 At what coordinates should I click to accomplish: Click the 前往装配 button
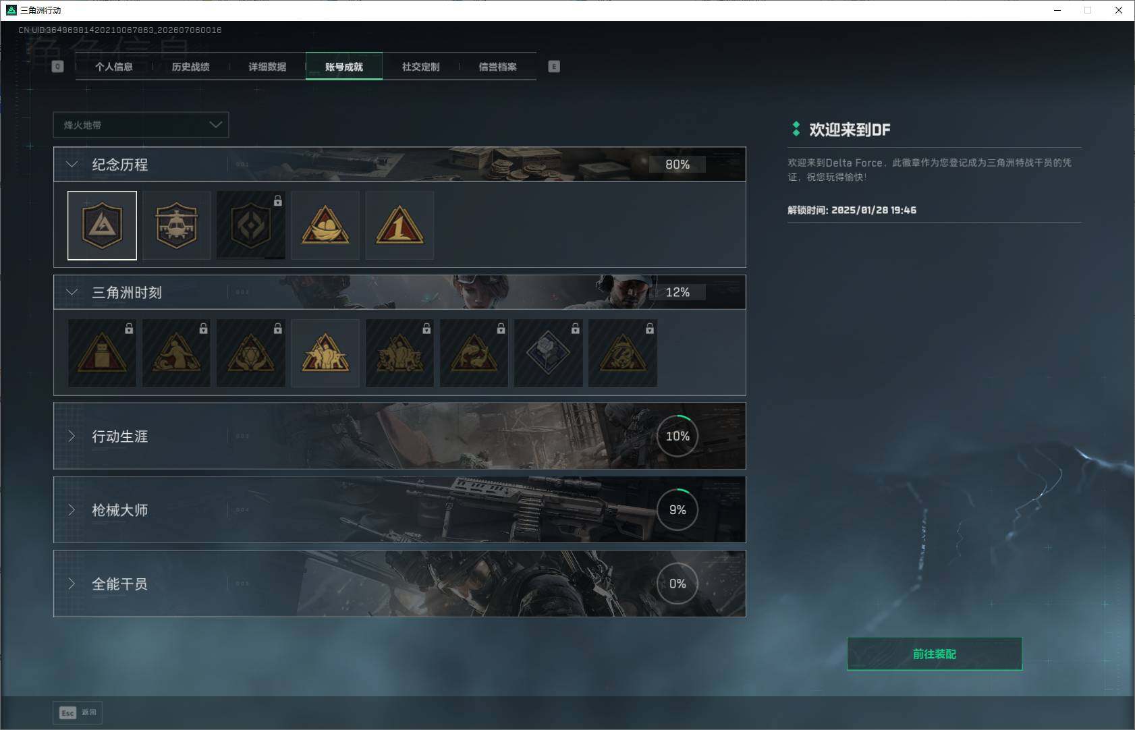(935, 654)
